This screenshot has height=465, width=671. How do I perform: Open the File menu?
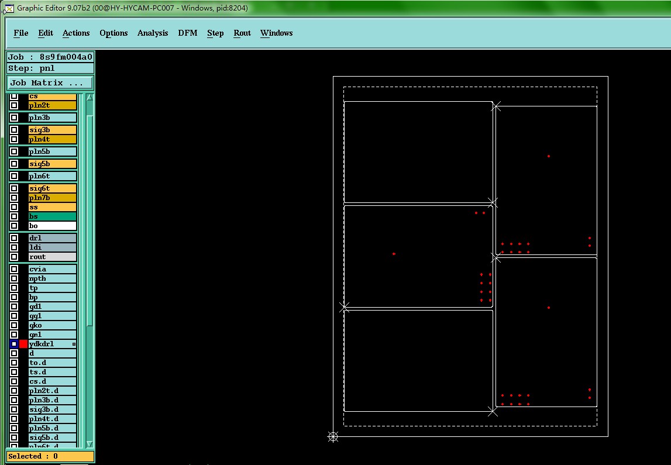tap(21, 33)
